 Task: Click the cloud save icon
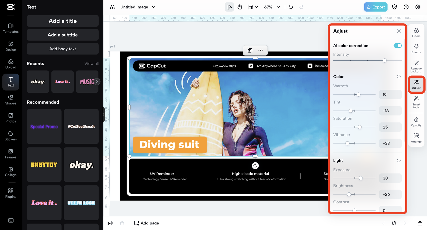coord(113,7)
